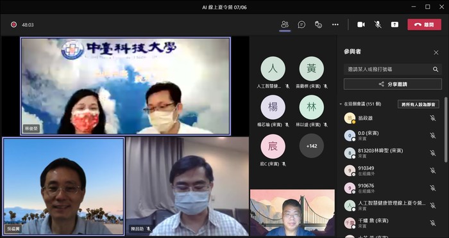Click the muted mic icon for 910676
449x238 pixels.
(x=433, y=188)
